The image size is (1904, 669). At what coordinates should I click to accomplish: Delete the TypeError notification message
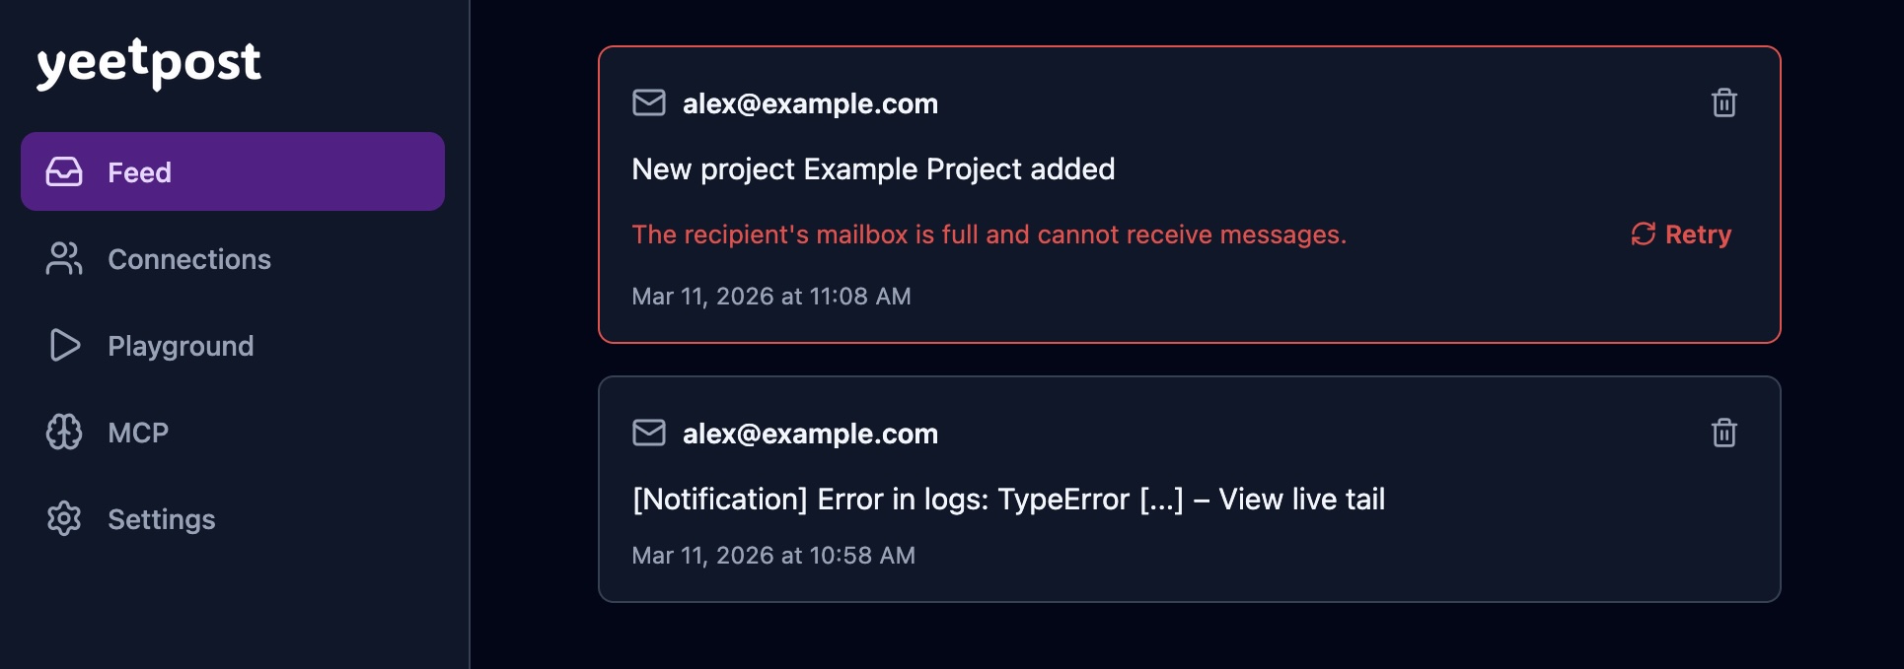point(1723,433)
